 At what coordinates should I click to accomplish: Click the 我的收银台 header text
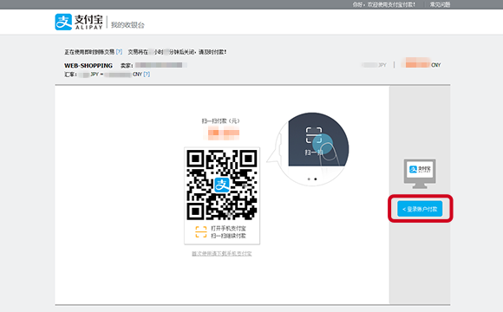pyautogui.click(x=127, y=25)
